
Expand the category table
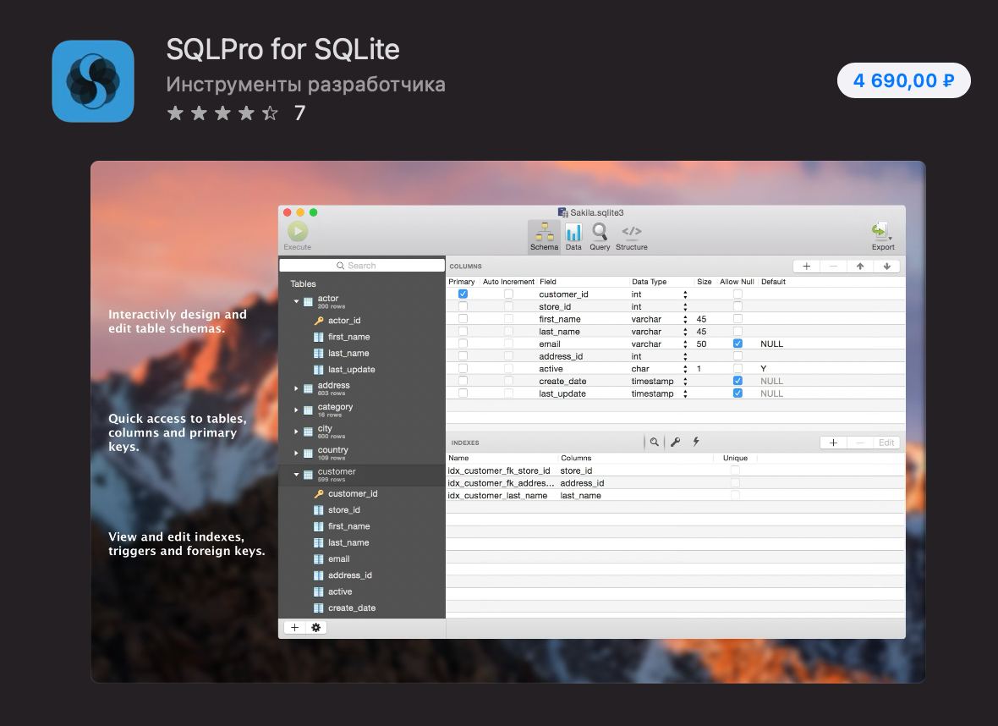(296, 410)
